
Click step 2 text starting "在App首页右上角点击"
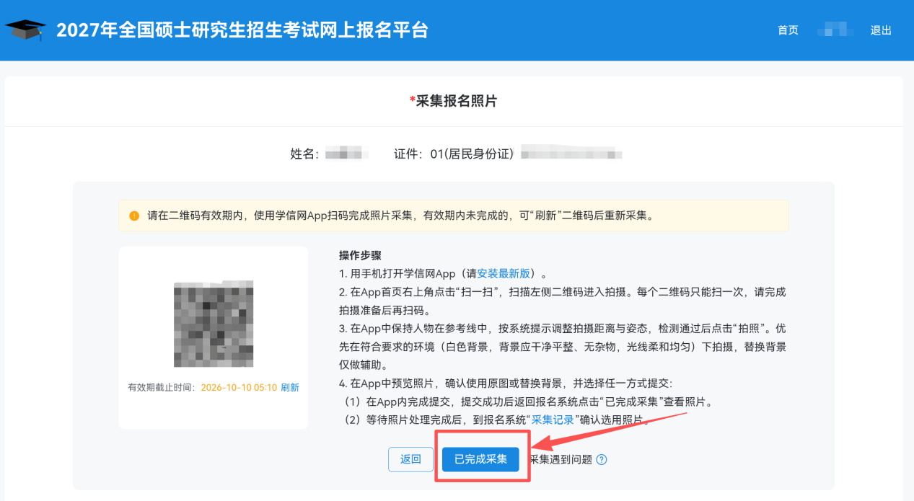pyautogui.click(x=563, y=301)
